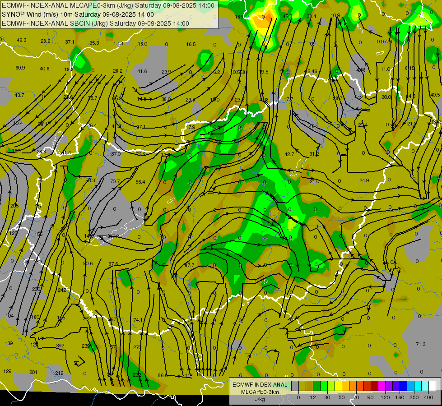This screenshot has width=442, height=406.
Task: Click the map value '42.3'
Action: (x=21, y=40)
